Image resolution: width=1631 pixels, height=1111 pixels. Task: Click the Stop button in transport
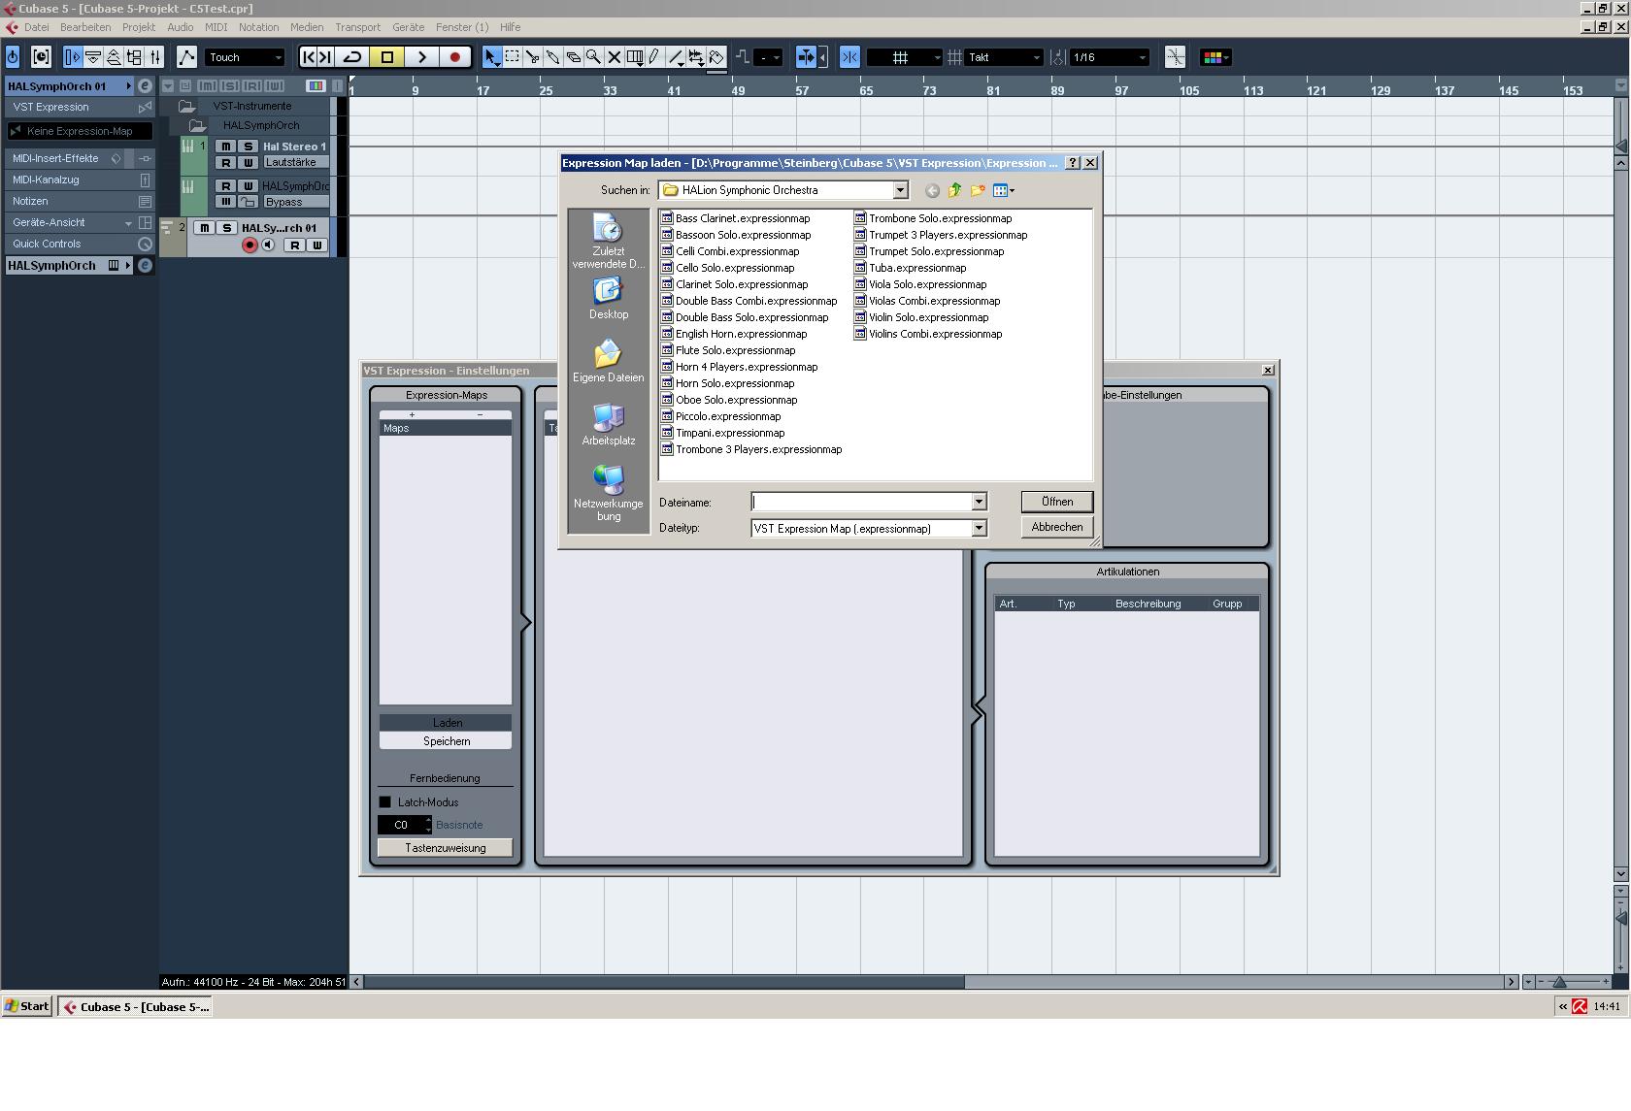(387, 57)
